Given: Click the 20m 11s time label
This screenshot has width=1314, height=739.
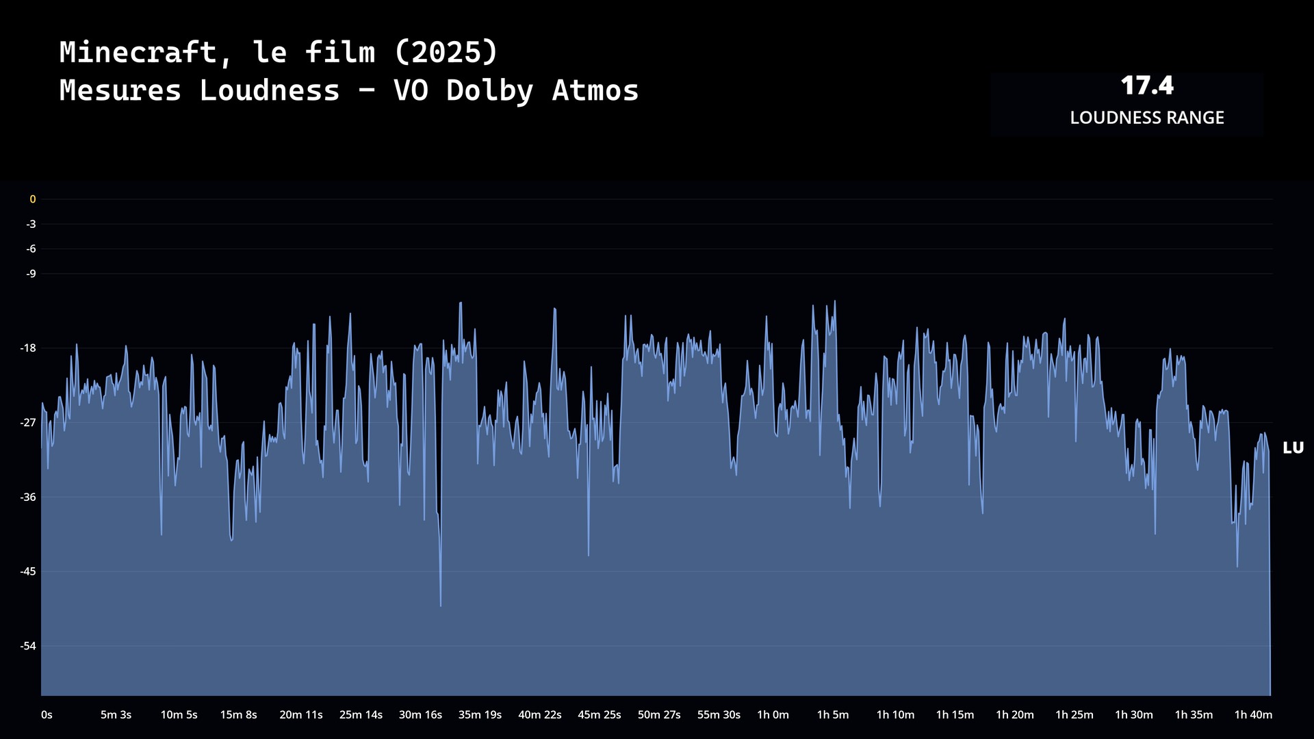Looking at the screenshot, I should pos(300,715).
